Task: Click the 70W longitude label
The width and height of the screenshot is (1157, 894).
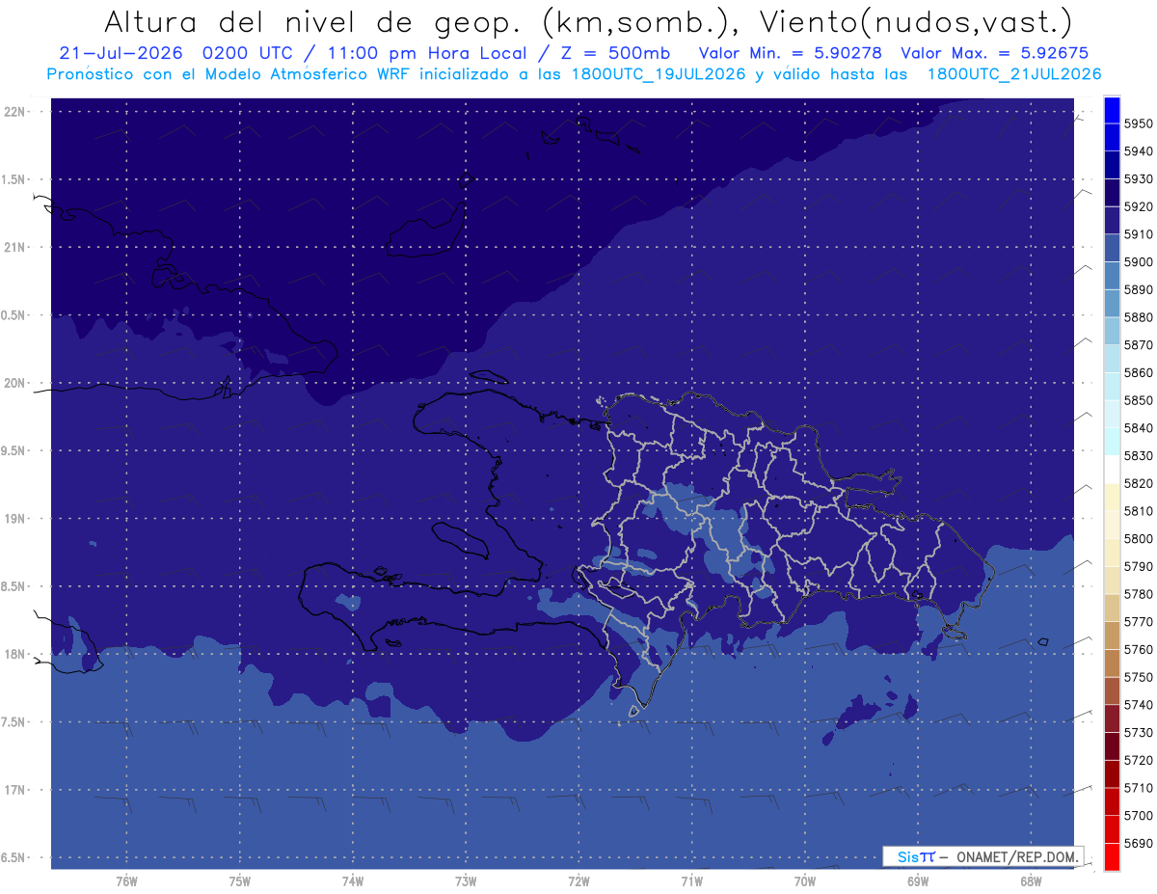Action: [804, 880]
